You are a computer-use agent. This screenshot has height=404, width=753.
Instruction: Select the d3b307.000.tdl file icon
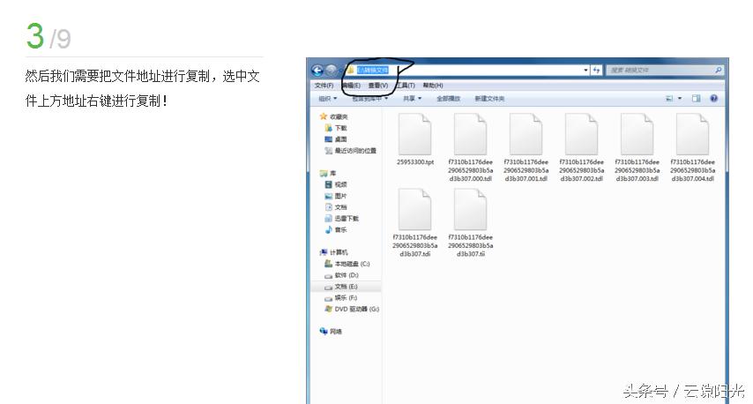tap(471, 134)
